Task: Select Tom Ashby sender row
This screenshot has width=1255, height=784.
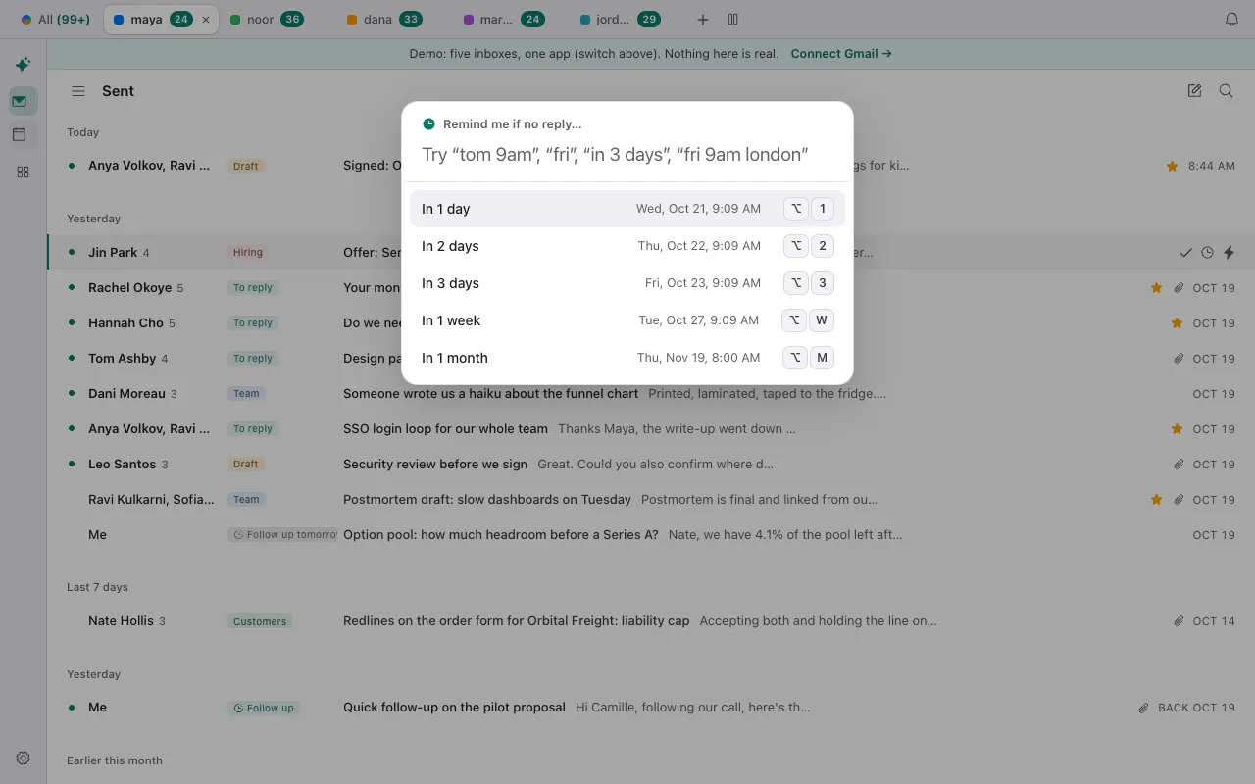Action: click(x=123, y=359)
